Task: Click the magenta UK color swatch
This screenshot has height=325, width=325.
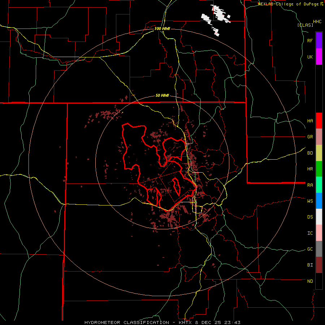Action: pos(319,57)
